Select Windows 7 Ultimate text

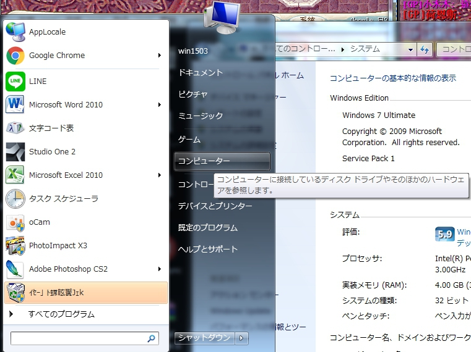click(x=379, y=115)
